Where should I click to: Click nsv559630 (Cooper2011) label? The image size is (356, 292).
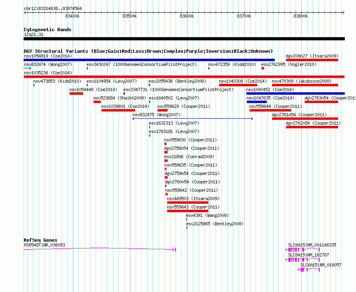coord(190,140)
